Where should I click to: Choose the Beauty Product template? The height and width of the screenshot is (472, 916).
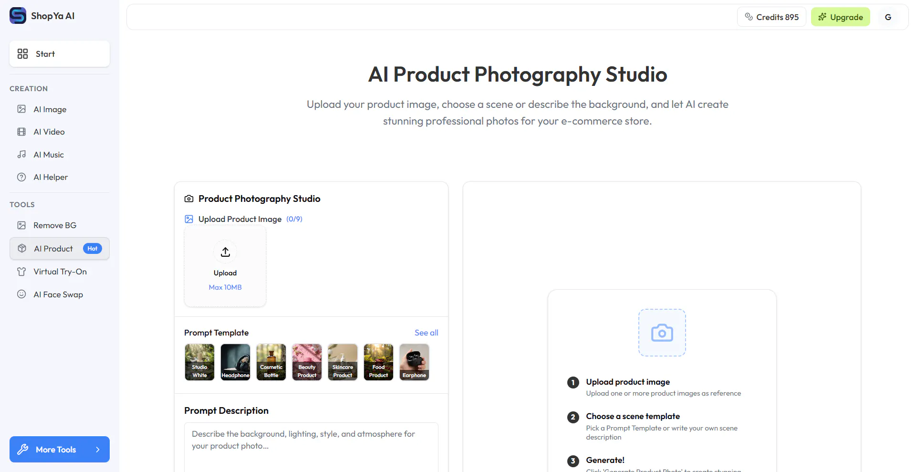(307, 362)
